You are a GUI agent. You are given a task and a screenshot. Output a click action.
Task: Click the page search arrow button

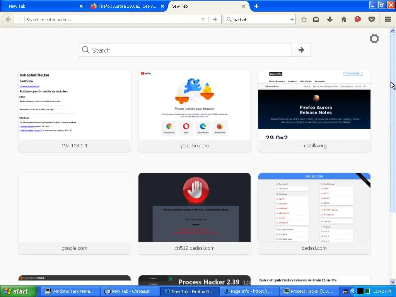[x=301, y=50]
